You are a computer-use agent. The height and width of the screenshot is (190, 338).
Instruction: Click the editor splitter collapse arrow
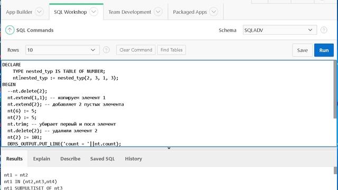click(x=169, y=148)
